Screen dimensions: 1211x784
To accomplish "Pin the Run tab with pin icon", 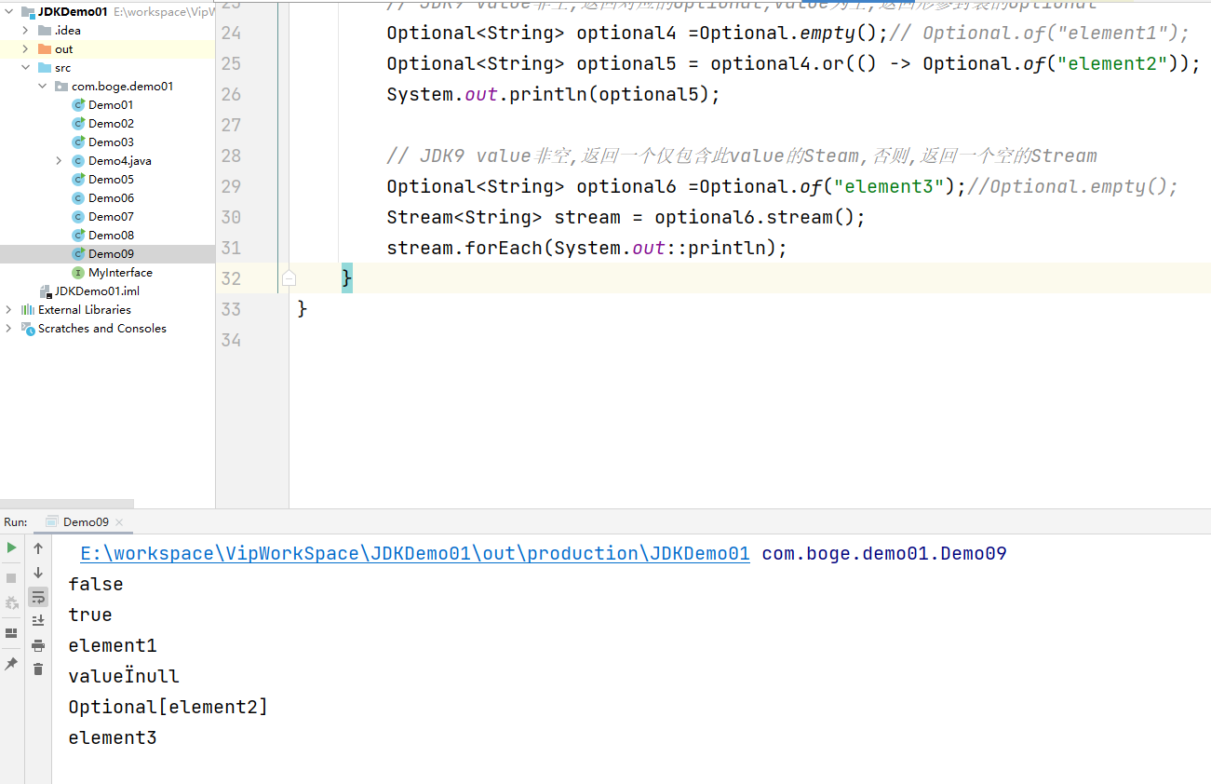I will point(11,664).
